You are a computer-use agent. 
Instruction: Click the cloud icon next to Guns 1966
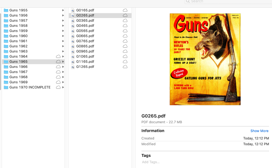58,67
